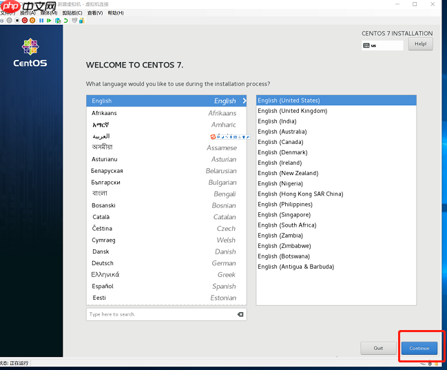Viewport: 447px width, 370px height.
Task: Choose English (India) locale
Action: click(336, 121)
